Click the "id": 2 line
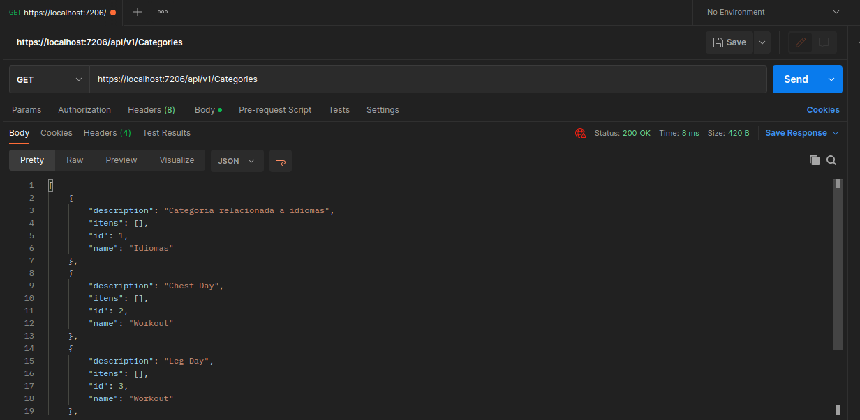The image size is (860, 420). click(x=108, y=311)
